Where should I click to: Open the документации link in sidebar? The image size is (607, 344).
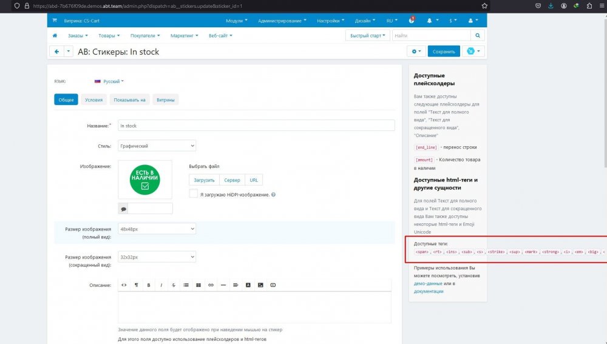coord(429,291)
